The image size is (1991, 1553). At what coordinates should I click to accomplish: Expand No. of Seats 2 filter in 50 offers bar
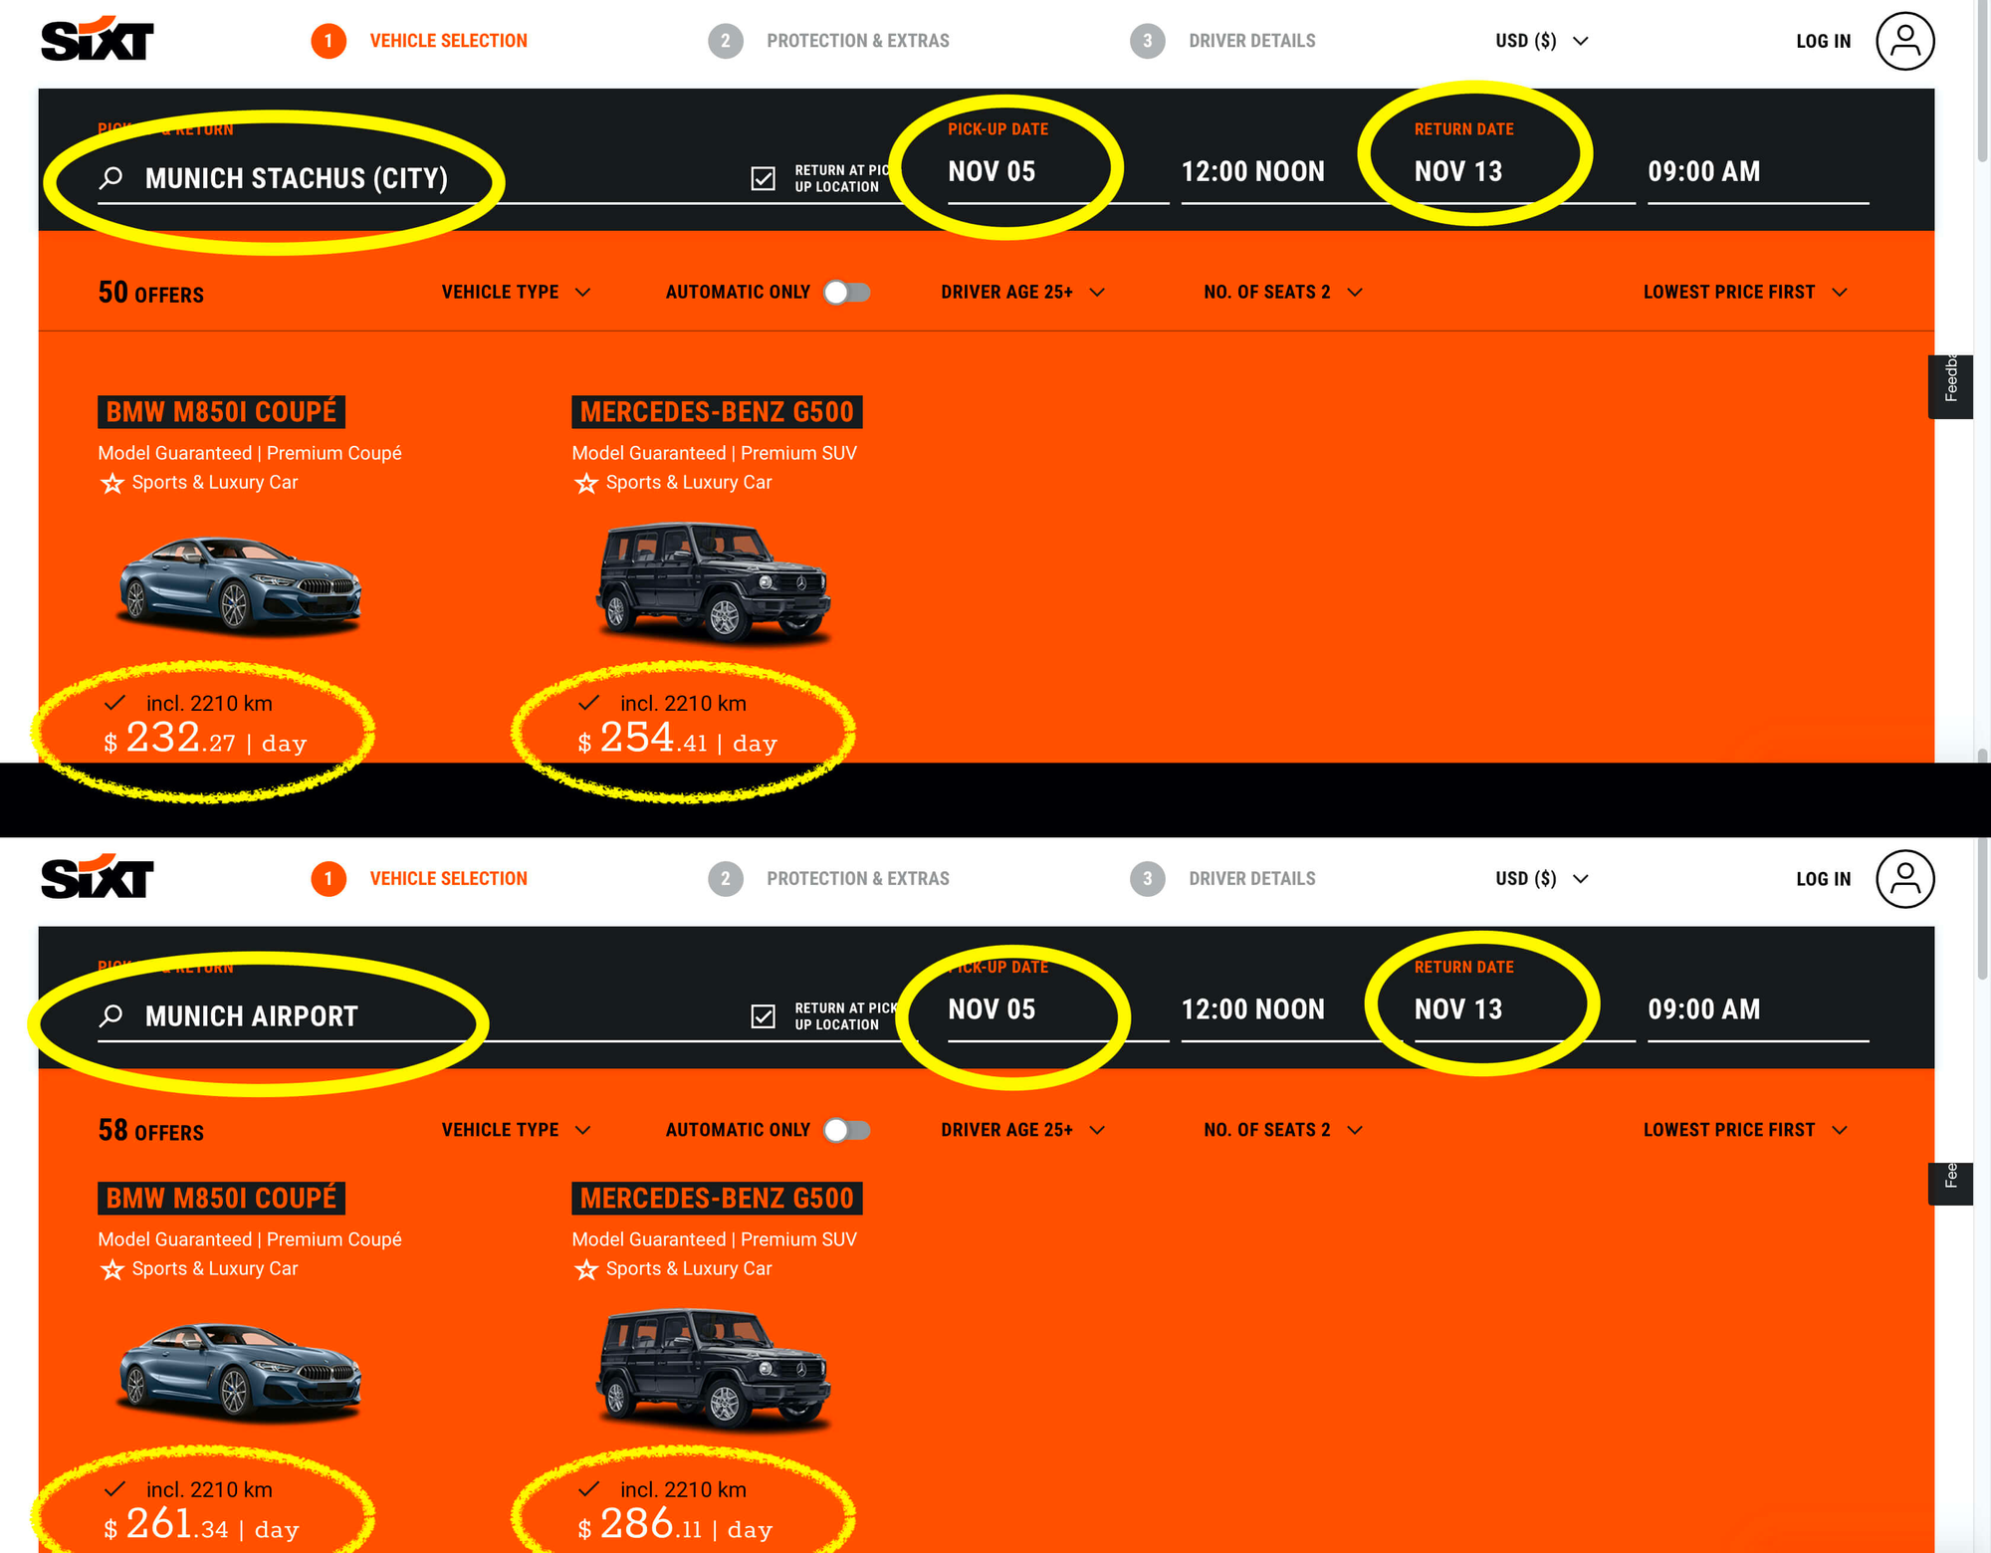point(1282,292)
